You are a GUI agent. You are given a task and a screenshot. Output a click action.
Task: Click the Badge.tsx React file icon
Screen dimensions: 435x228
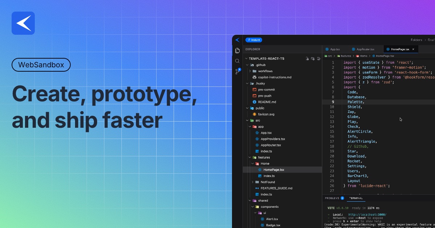(262, 225)
